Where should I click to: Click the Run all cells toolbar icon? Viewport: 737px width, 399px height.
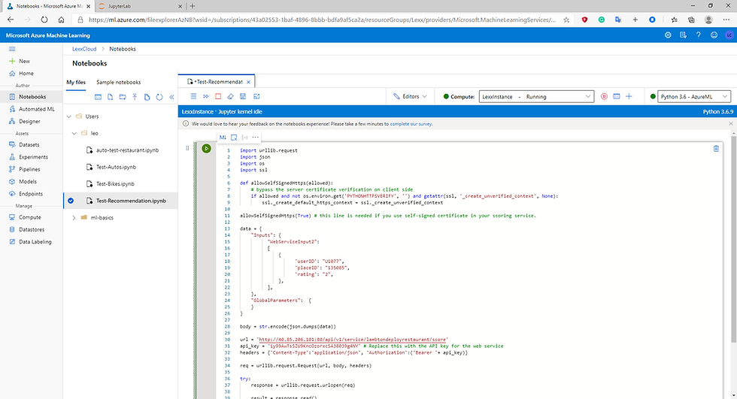[x=205, y=96]
